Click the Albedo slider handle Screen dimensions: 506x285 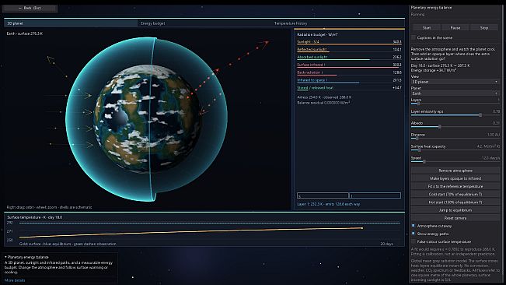point(439,127)
